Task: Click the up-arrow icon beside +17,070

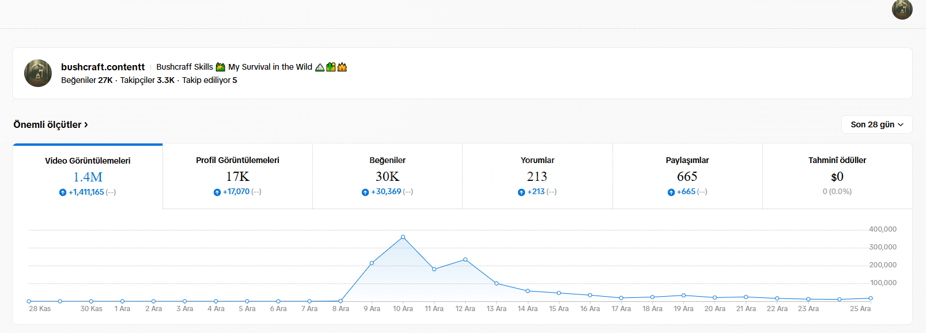Action: (x=217, y=192)
